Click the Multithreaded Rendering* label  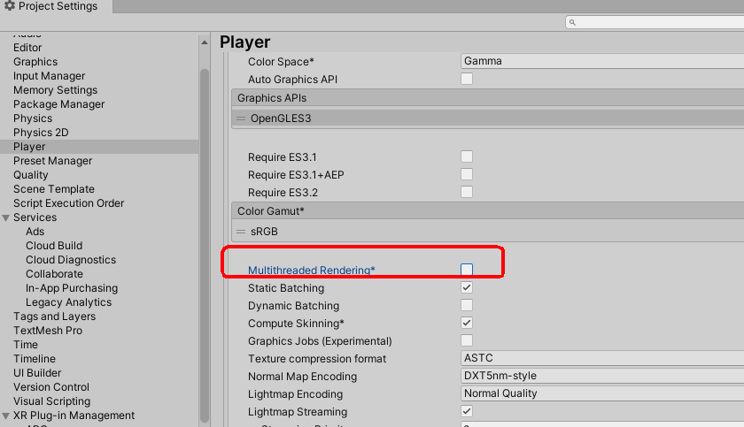point(311,271)
